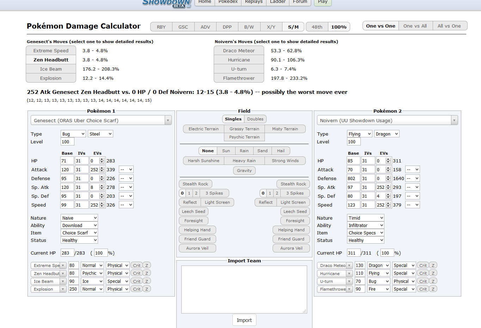Expand the Pokémon 1 set selector
The image size is (481, 328).
168,120
